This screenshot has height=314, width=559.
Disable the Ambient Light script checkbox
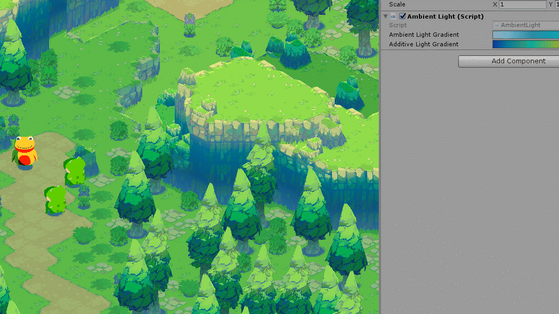point(402,16)
